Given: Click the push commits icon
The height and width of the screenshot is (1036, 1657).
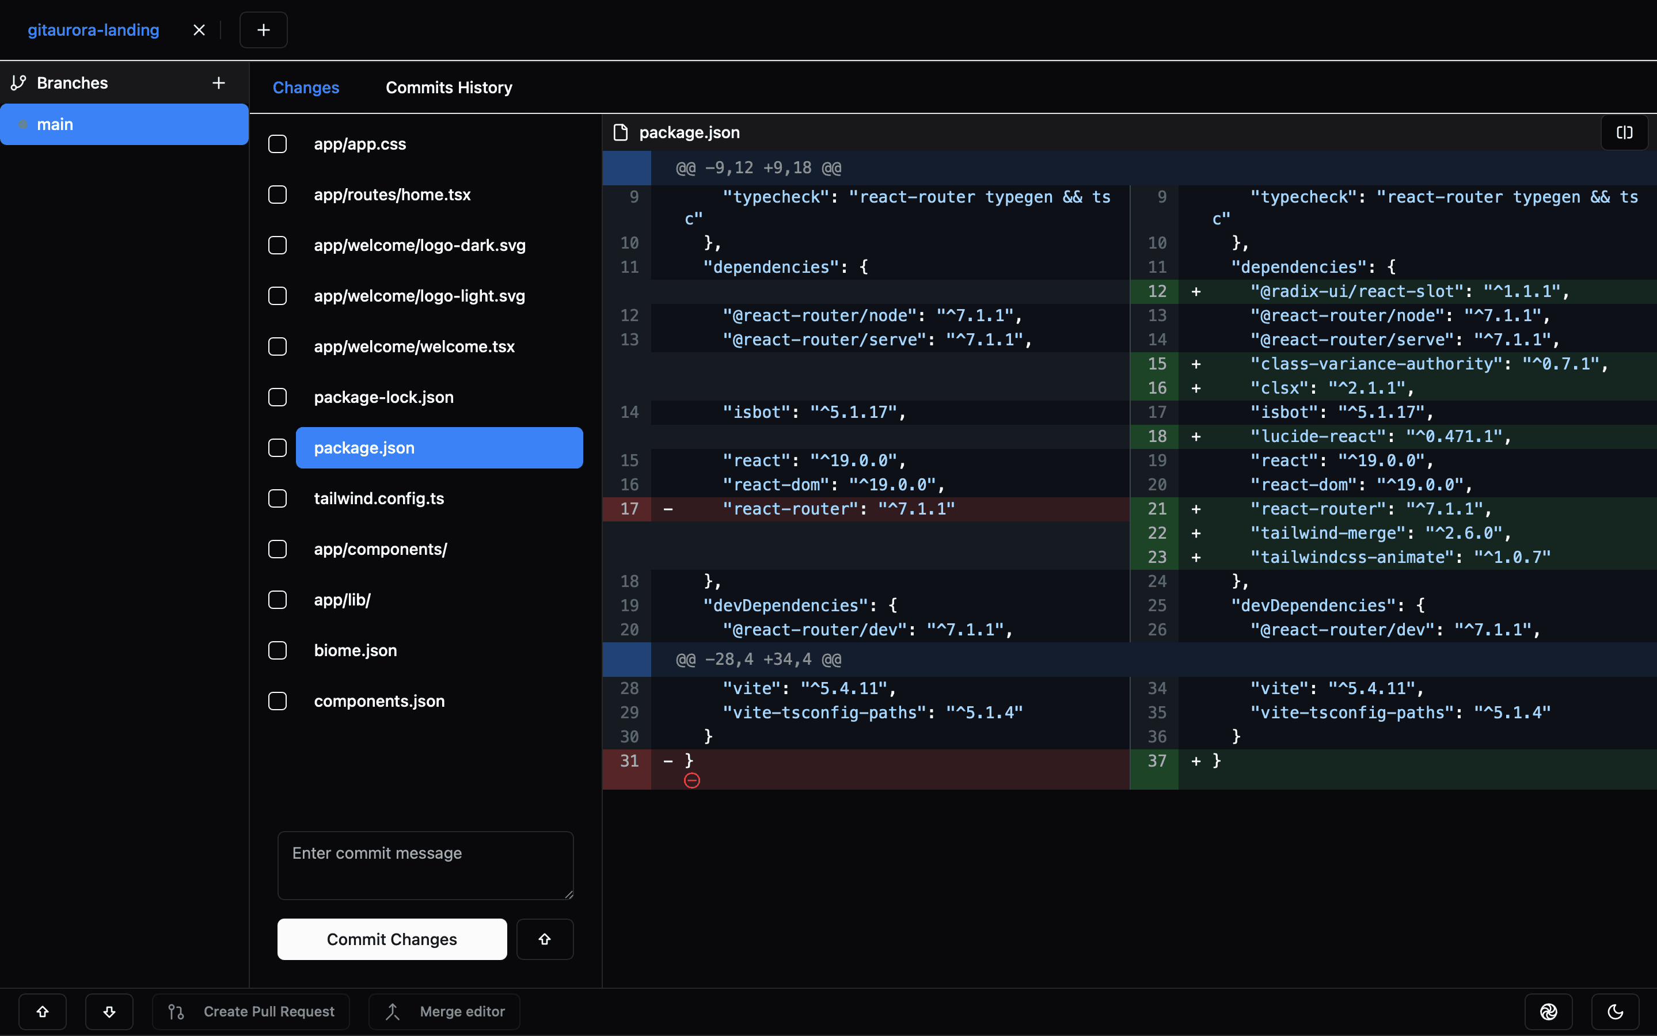Looking at the screenshot, I should pos(43,1011).
